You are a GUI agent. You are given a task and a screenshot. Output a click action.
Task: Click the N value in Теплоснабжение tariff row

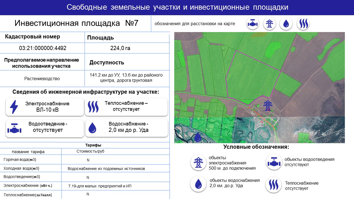click(88, 194)
